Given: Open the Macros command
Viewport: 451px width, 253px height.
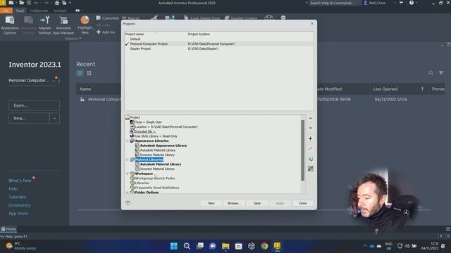Looking at the screenshot, I should click(131, 18).
